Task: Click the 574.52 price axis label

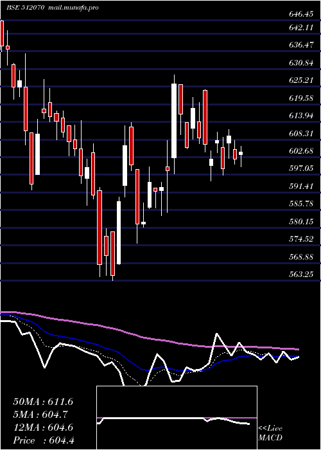Action: coord(300,239)
